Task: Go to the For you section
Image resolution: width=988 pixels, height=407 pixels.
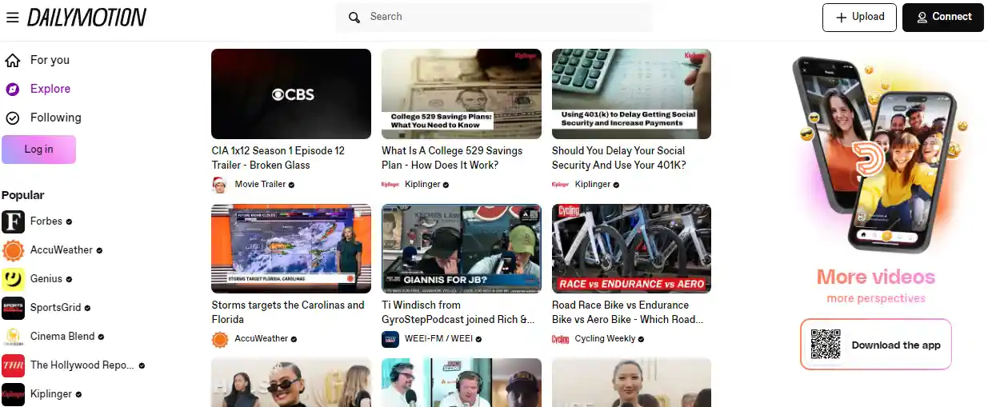Action: click(x=50, y=60)
